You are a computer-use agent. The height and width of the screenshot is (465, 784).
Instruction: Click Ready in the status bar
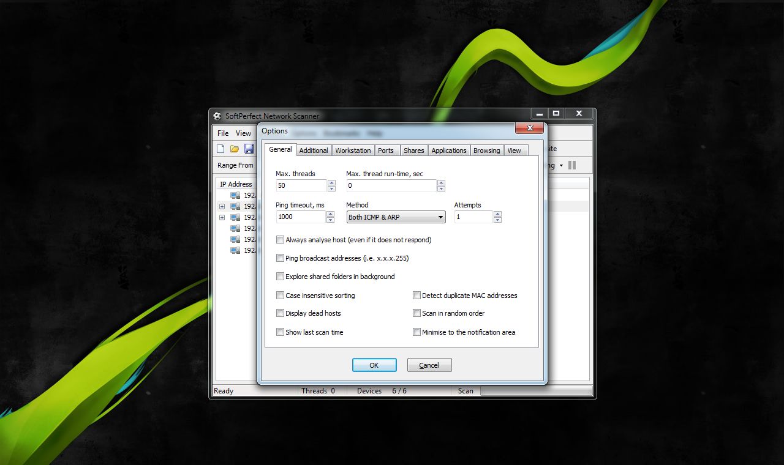click(x=224, y=391)
